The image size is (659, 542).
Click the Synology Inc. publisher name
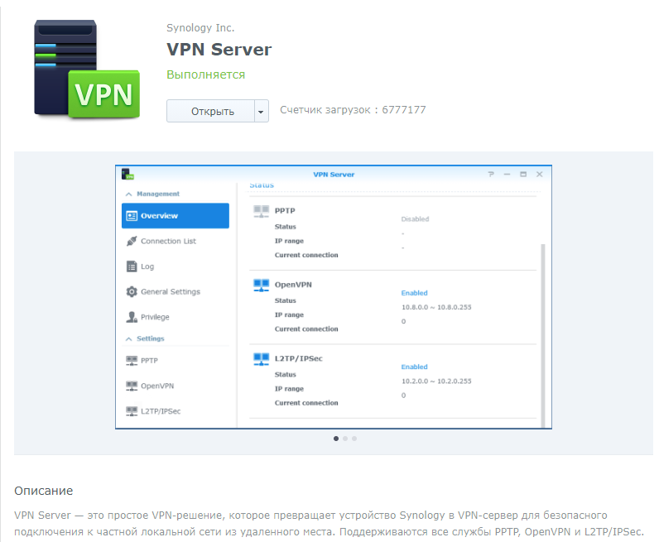pyautogui.click(x=200, y=28)
